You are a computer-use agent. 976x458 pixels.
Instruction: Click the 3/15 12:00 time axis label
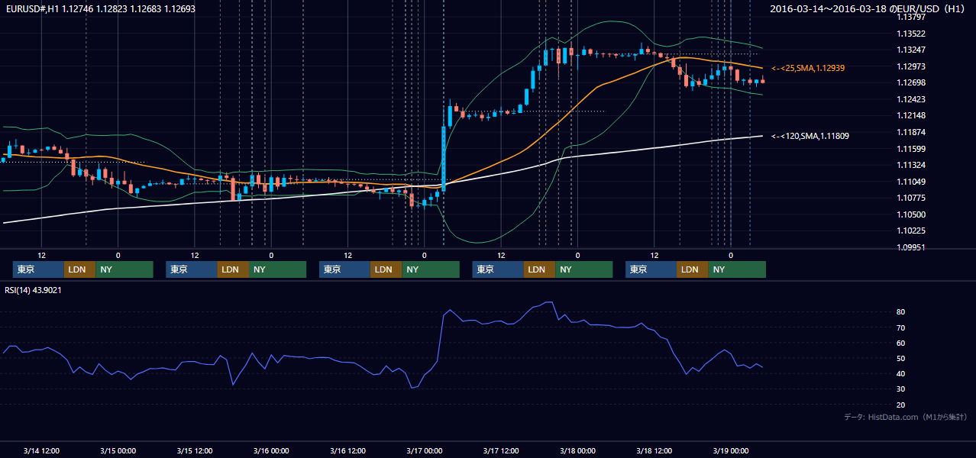point(195,450)
